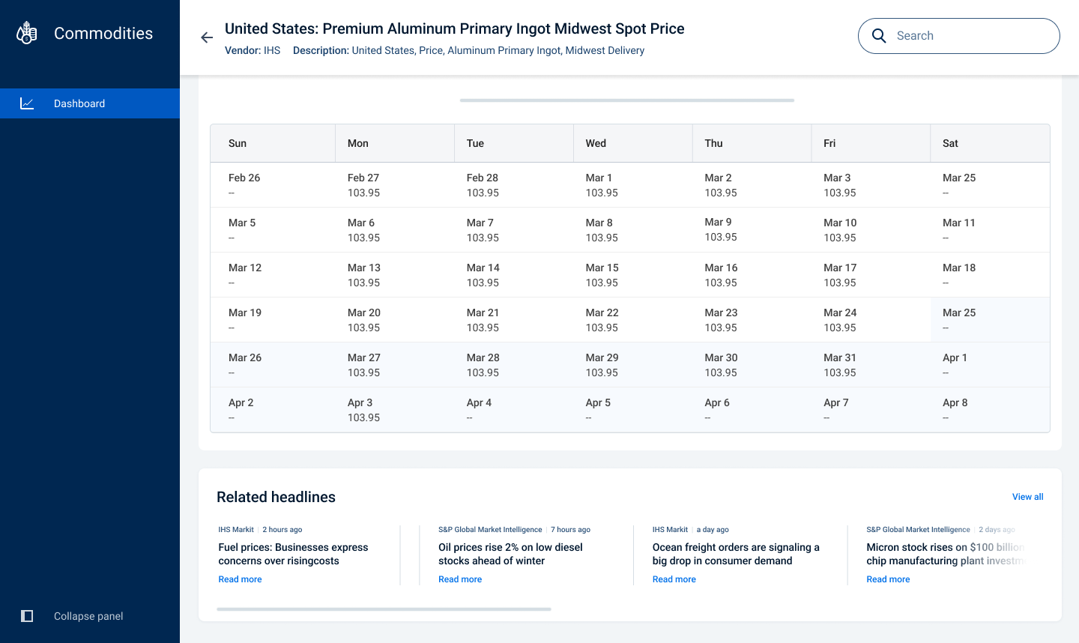The width and height of the screenshot is (1079, 643).
Task: Click the scrollbar below the headlines
Action: point(382,609)
